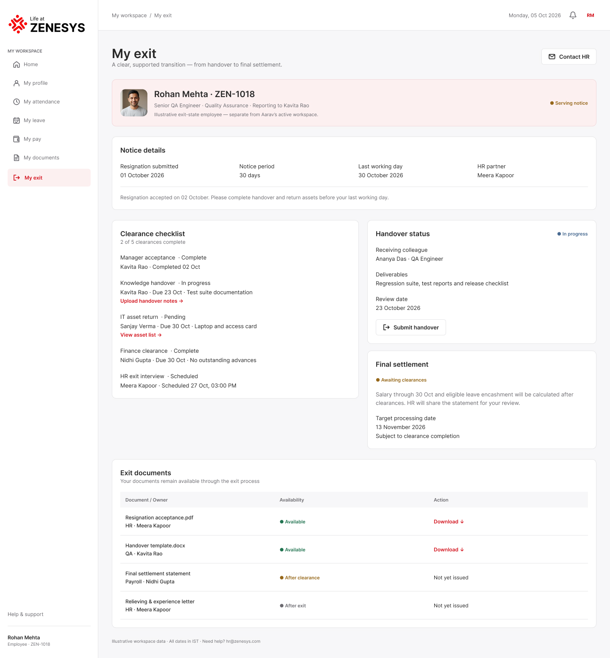Click the After exit availability label
Image resolution: width=610 pixels, height=658 pixels.
point(293,606)
